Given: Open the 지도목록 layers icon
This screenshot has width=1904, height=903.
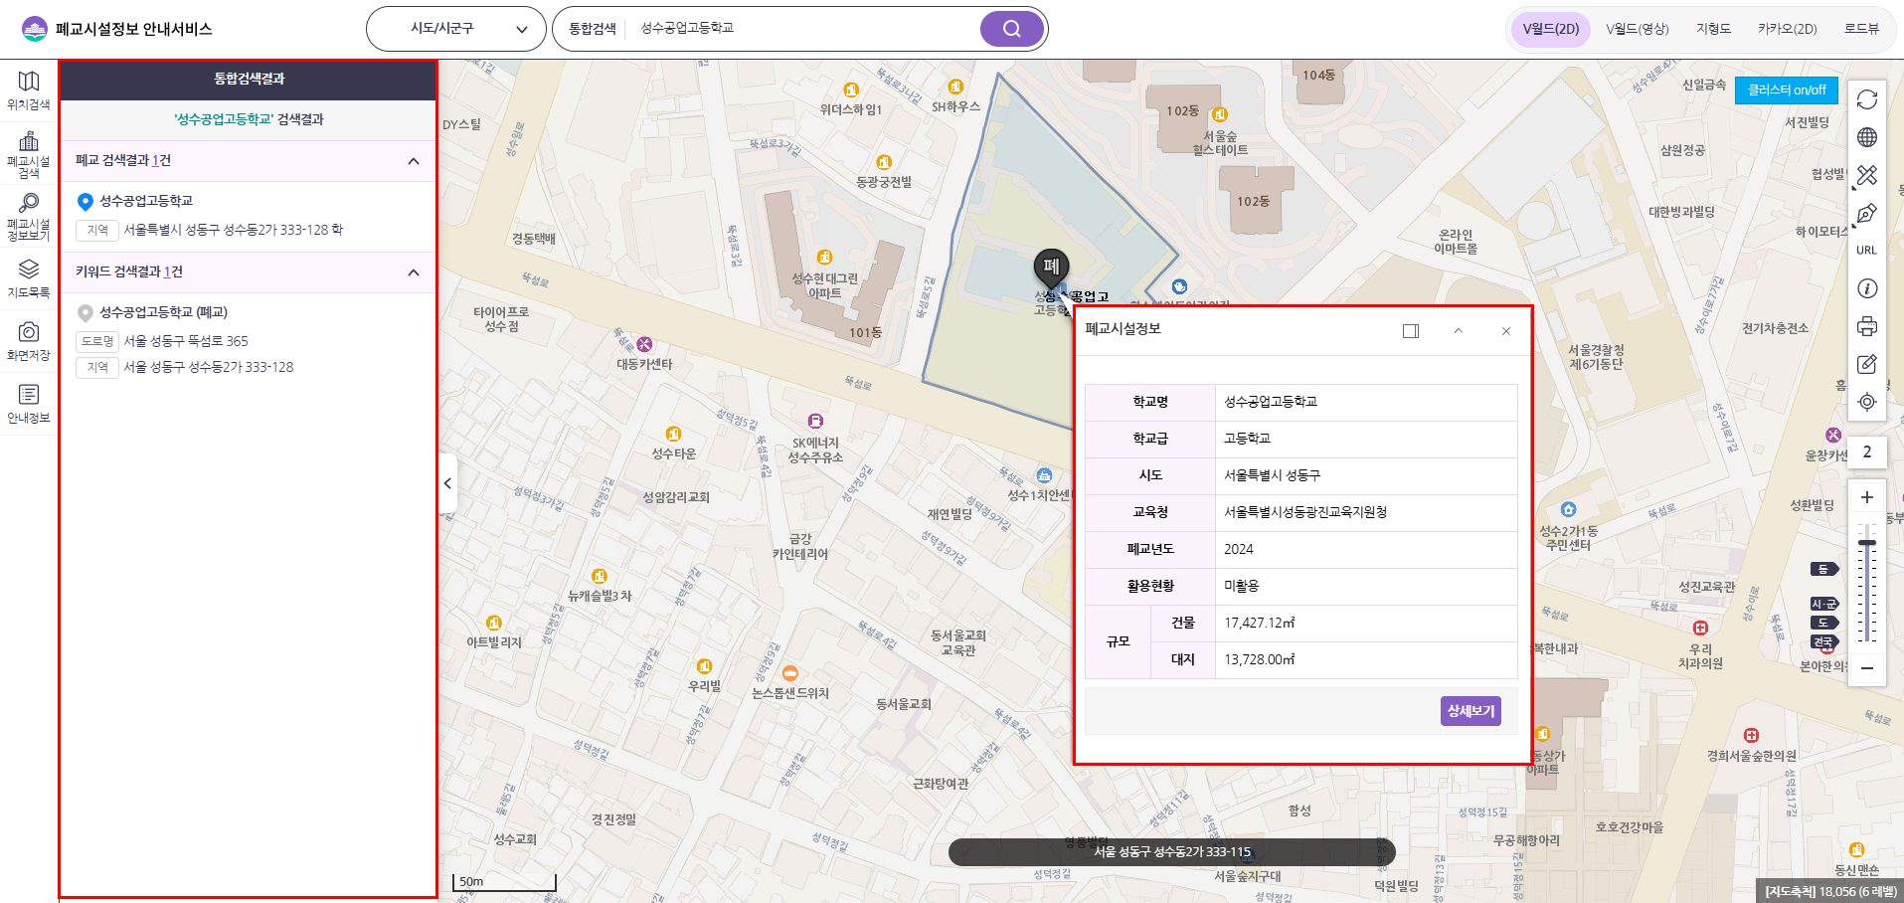Looking at the screenshot, I should coord(29,276).
